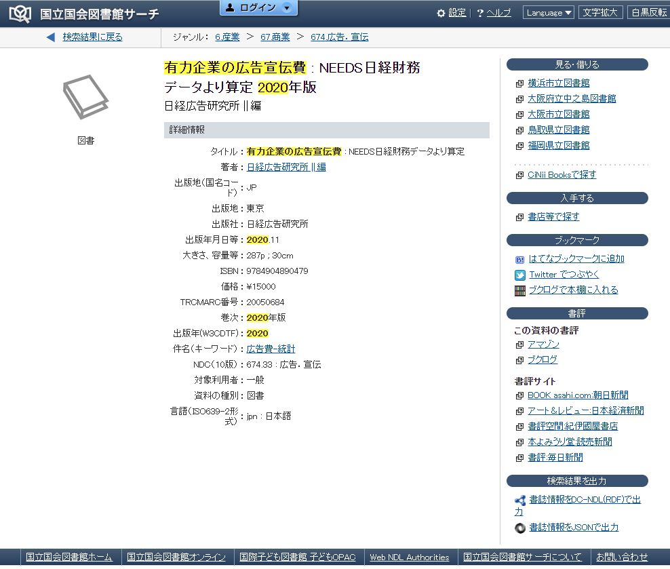670x569 pixels.
Task: Click the help question mark icon
Action: (x=480, y=14)
